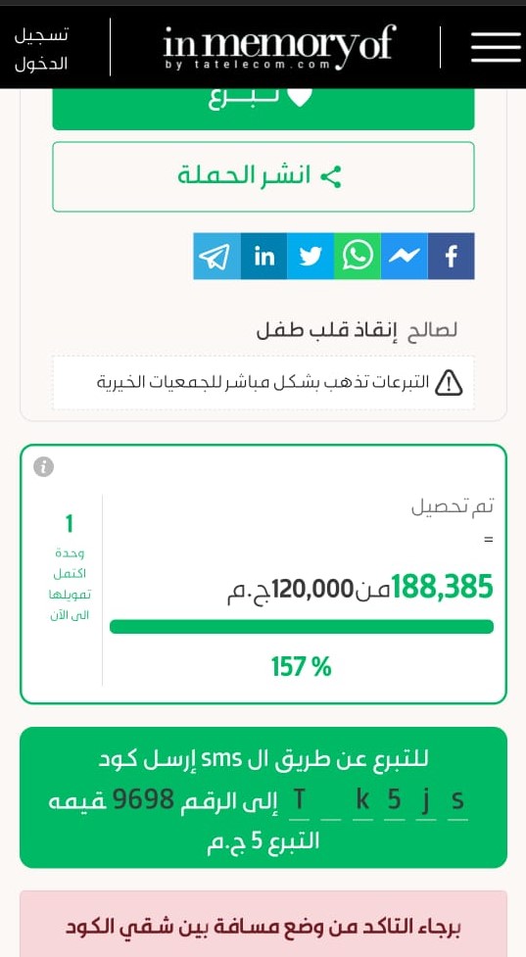This screenshot has height=957, width=526.
Task: Share campaign on Twitter
Action: click(311, 257)
